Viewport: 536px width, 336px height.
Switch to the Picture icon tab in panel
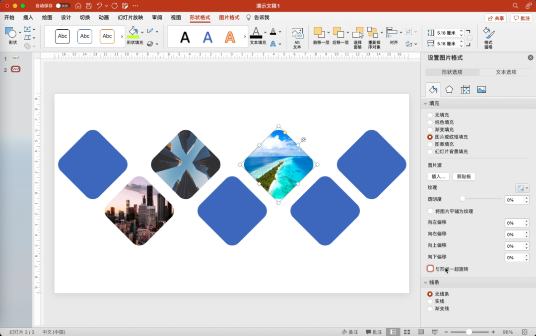tap(481, 90)
